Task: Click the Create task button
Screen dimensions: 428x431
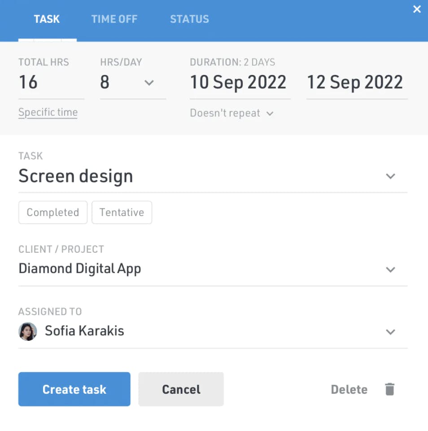Action: 74,389
